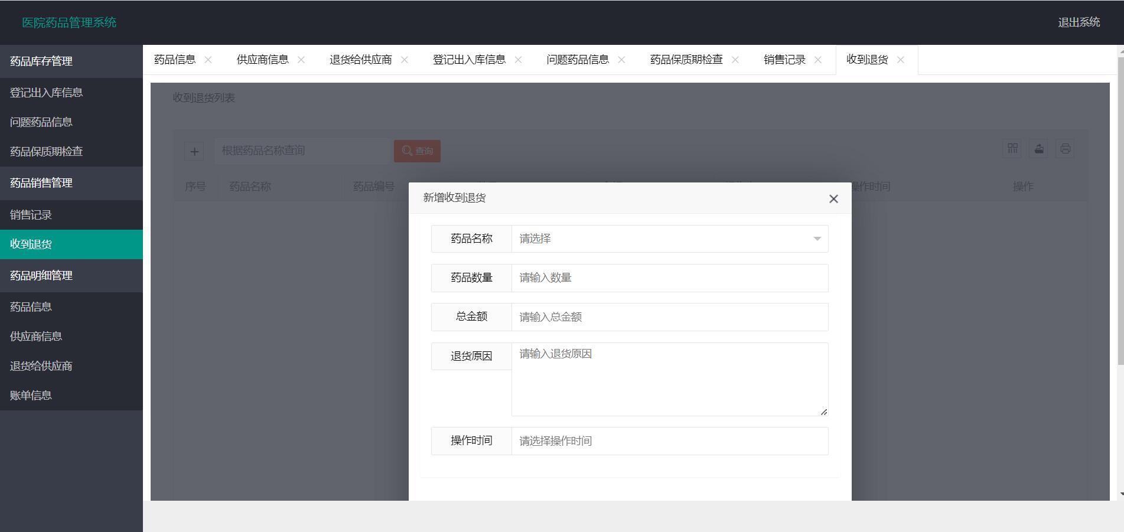Switch to the 药品保质期检查 tab
The width and height of the screenshot is (1124, 532).
pyautogui.click(x=686, y=60)
